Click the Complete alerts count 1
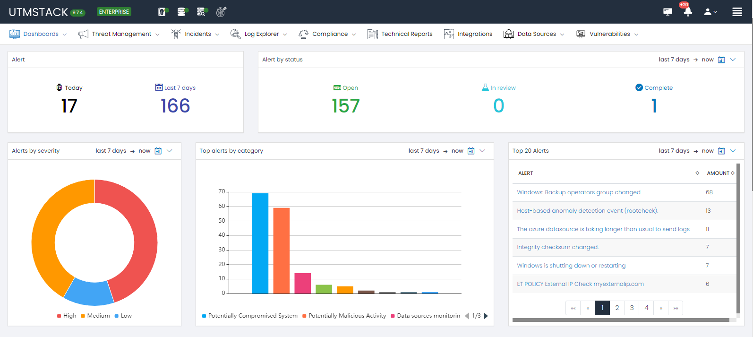This screenshot has width=753, height=337. (654, 106)
